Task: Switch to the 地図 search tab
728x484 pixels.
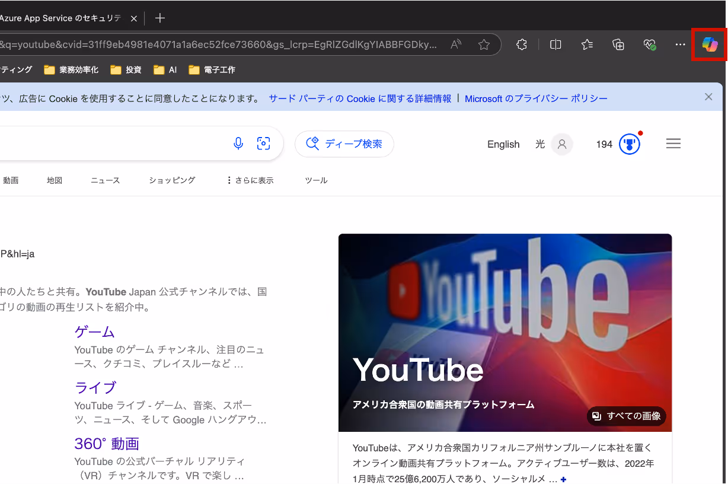Action: [55, 180]
